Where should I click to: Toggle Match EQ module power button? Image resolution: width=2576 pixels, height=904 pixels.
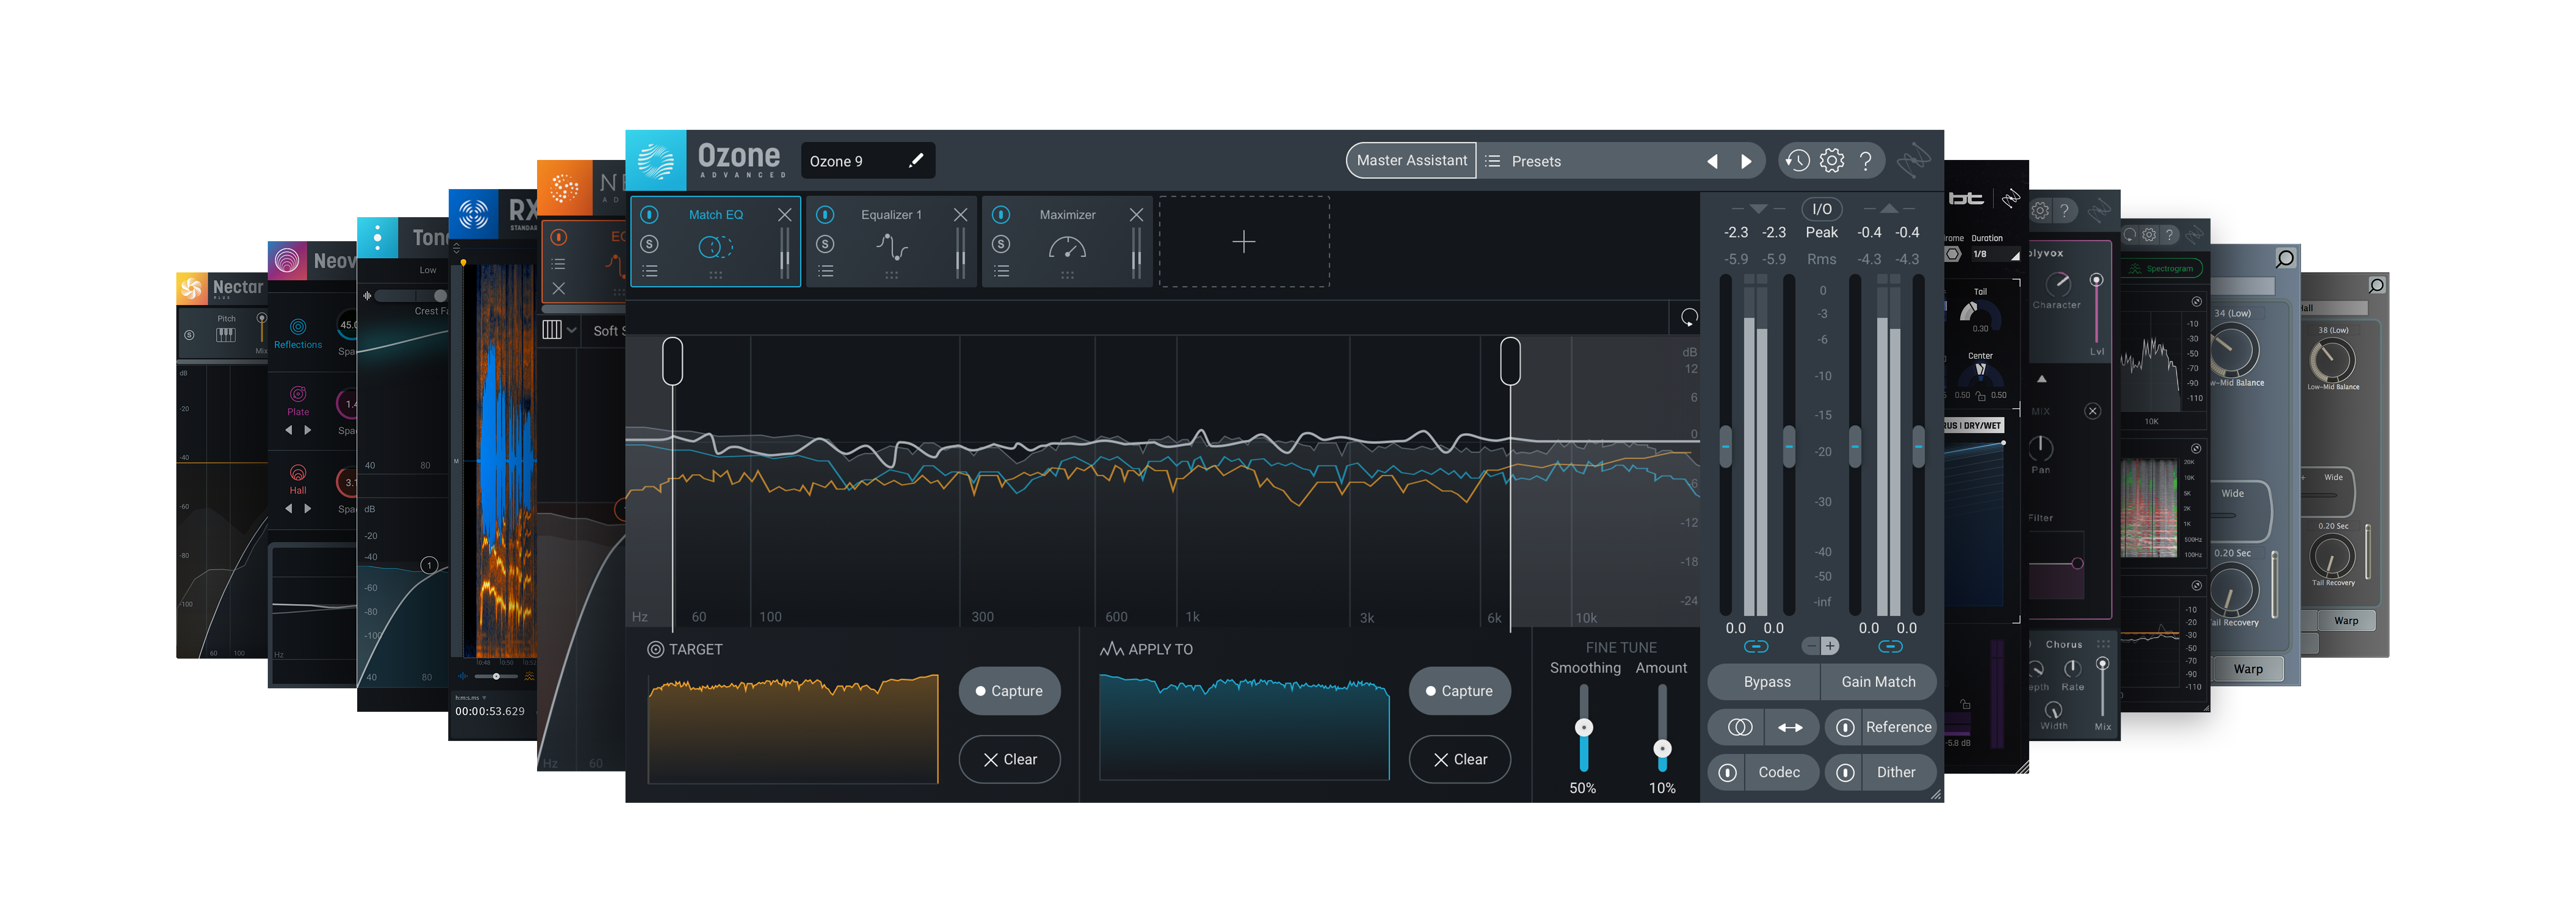click(649, 215)
